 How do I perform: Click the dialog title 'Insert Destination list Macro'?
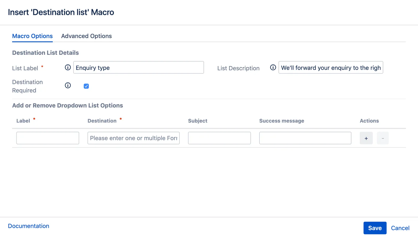click(61, 12)
